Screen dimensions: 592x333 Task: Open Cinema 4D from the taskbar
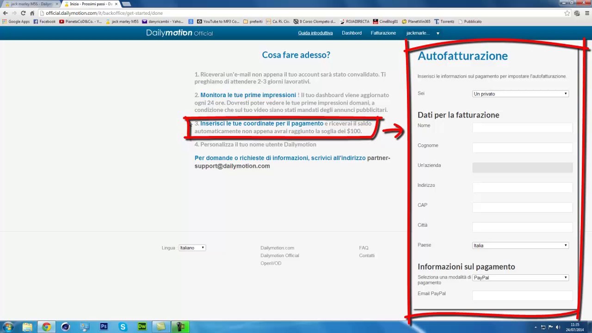pyautogui.click(x=65, y=327)
